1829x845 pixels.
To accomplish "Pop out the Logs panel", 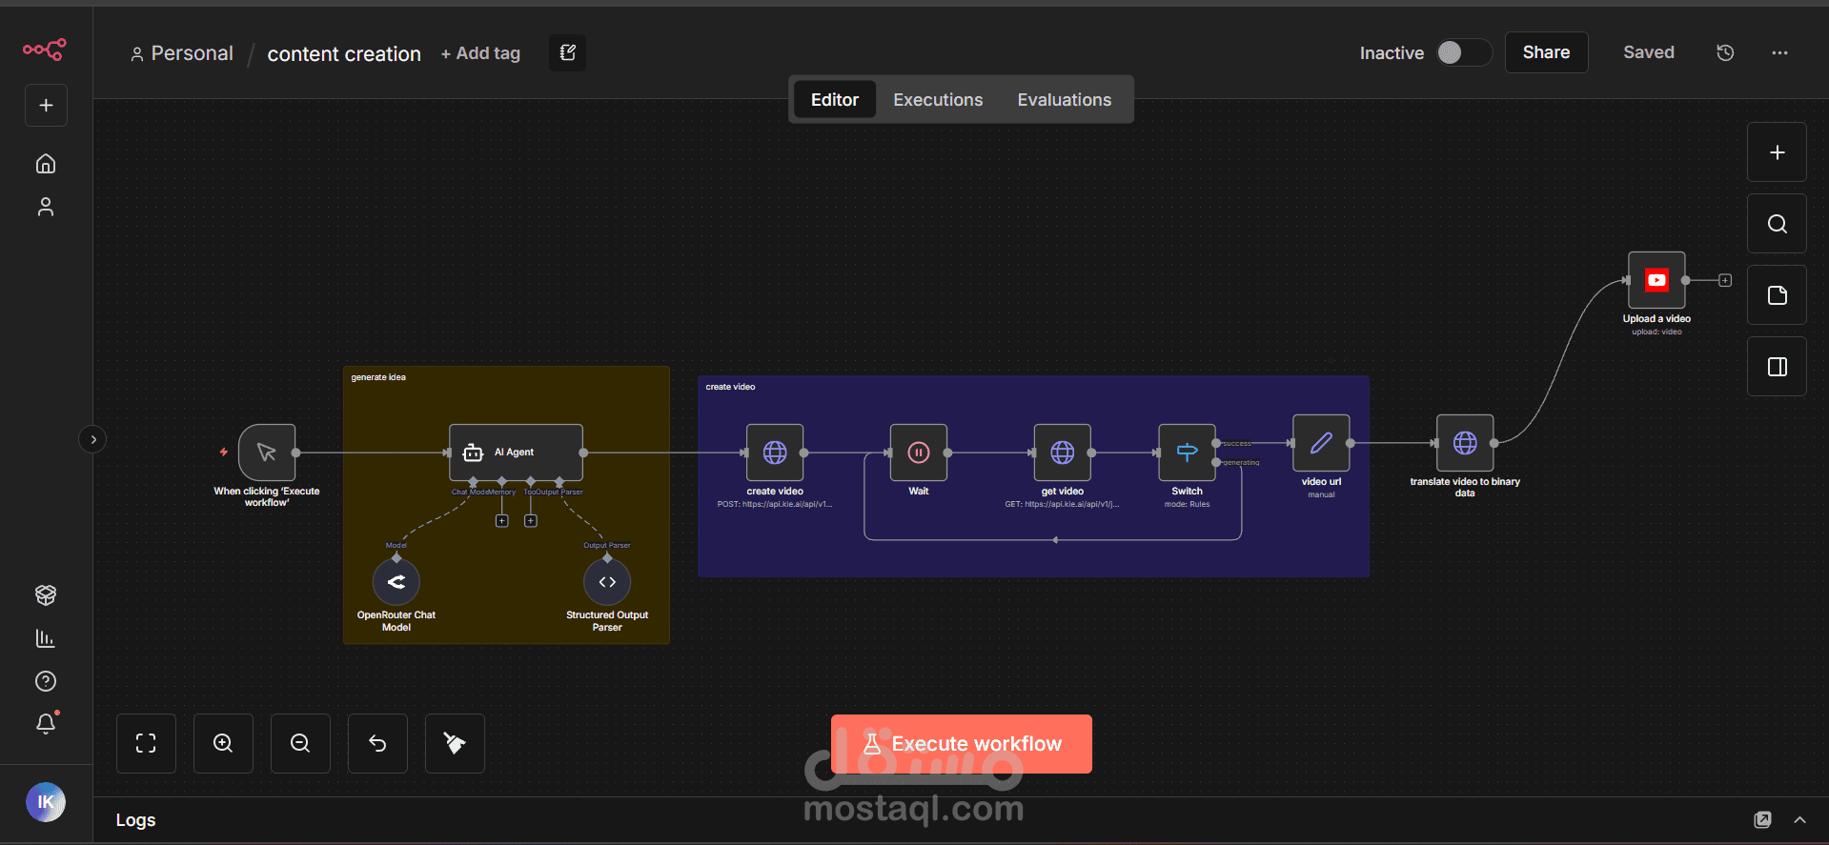I will [x=1762, y=820].
